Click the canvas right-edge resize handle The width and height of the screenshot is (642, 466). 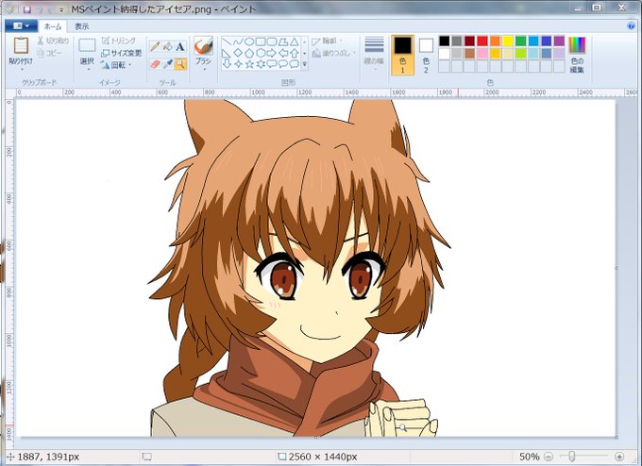pos(617,268)
